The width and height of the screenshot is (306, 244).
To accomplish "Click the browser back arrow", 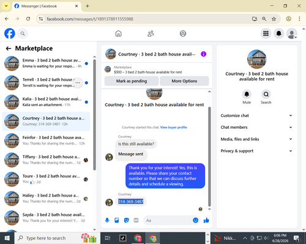I will (x=7, y=19).
